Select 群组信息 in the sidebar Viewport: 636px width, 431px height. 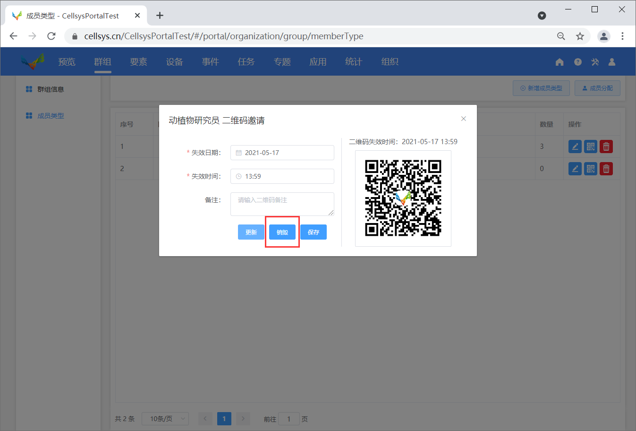51,89
